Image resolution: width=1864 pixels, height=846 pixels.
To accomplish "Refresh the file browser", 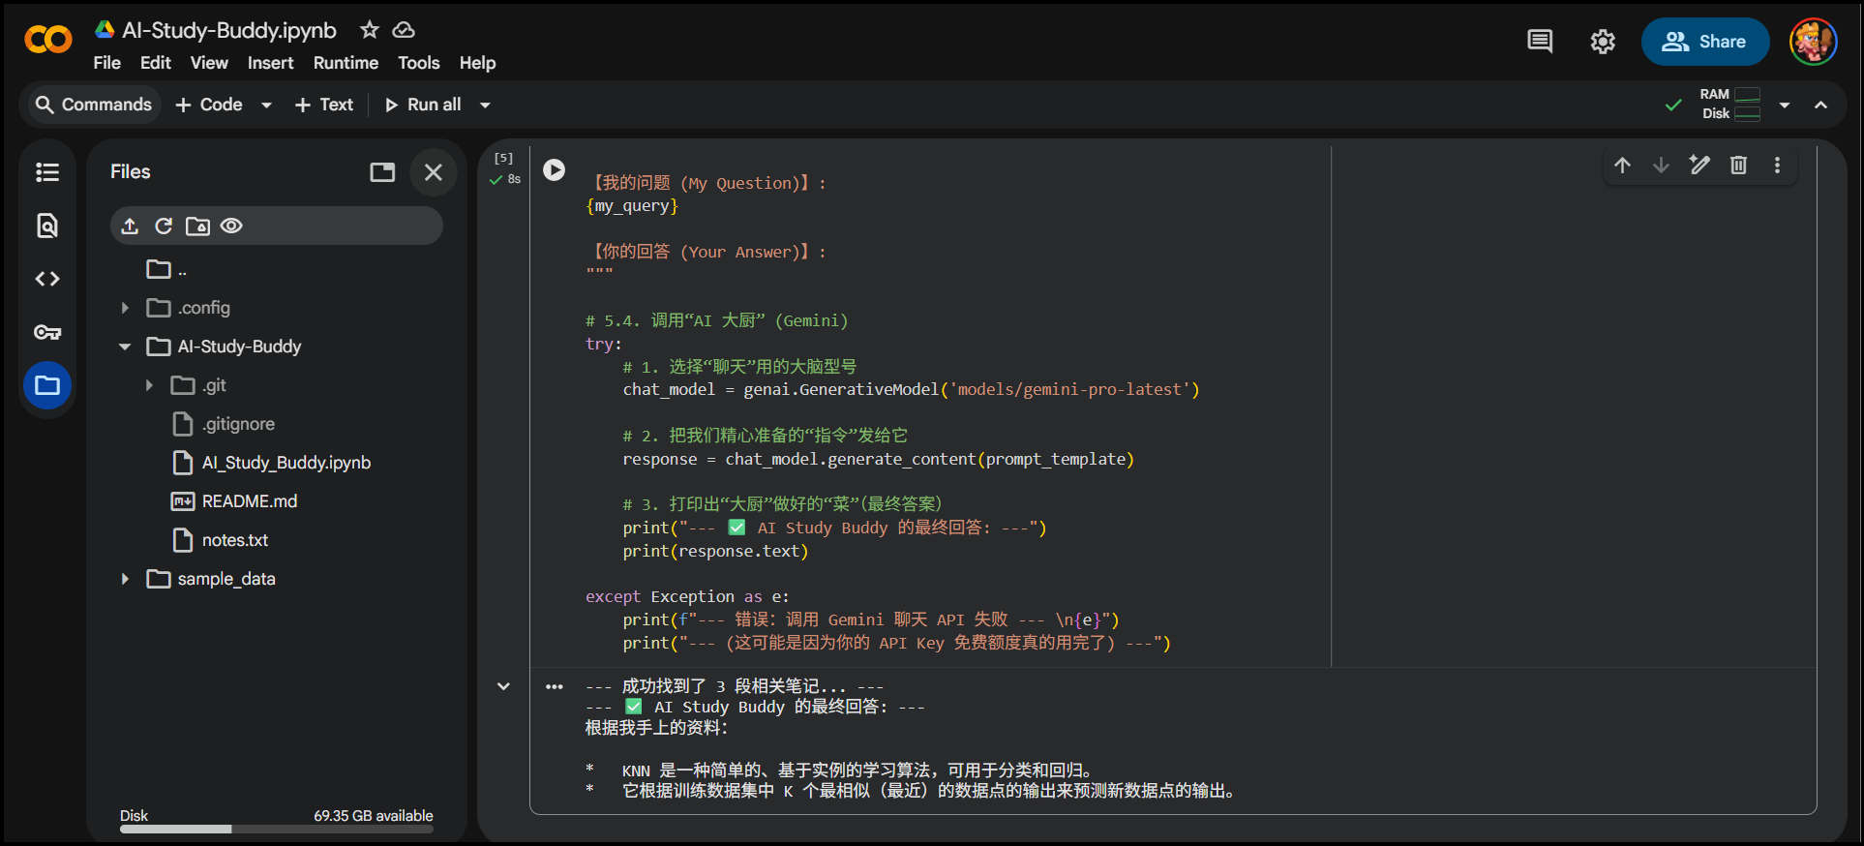I will (164, 226).
